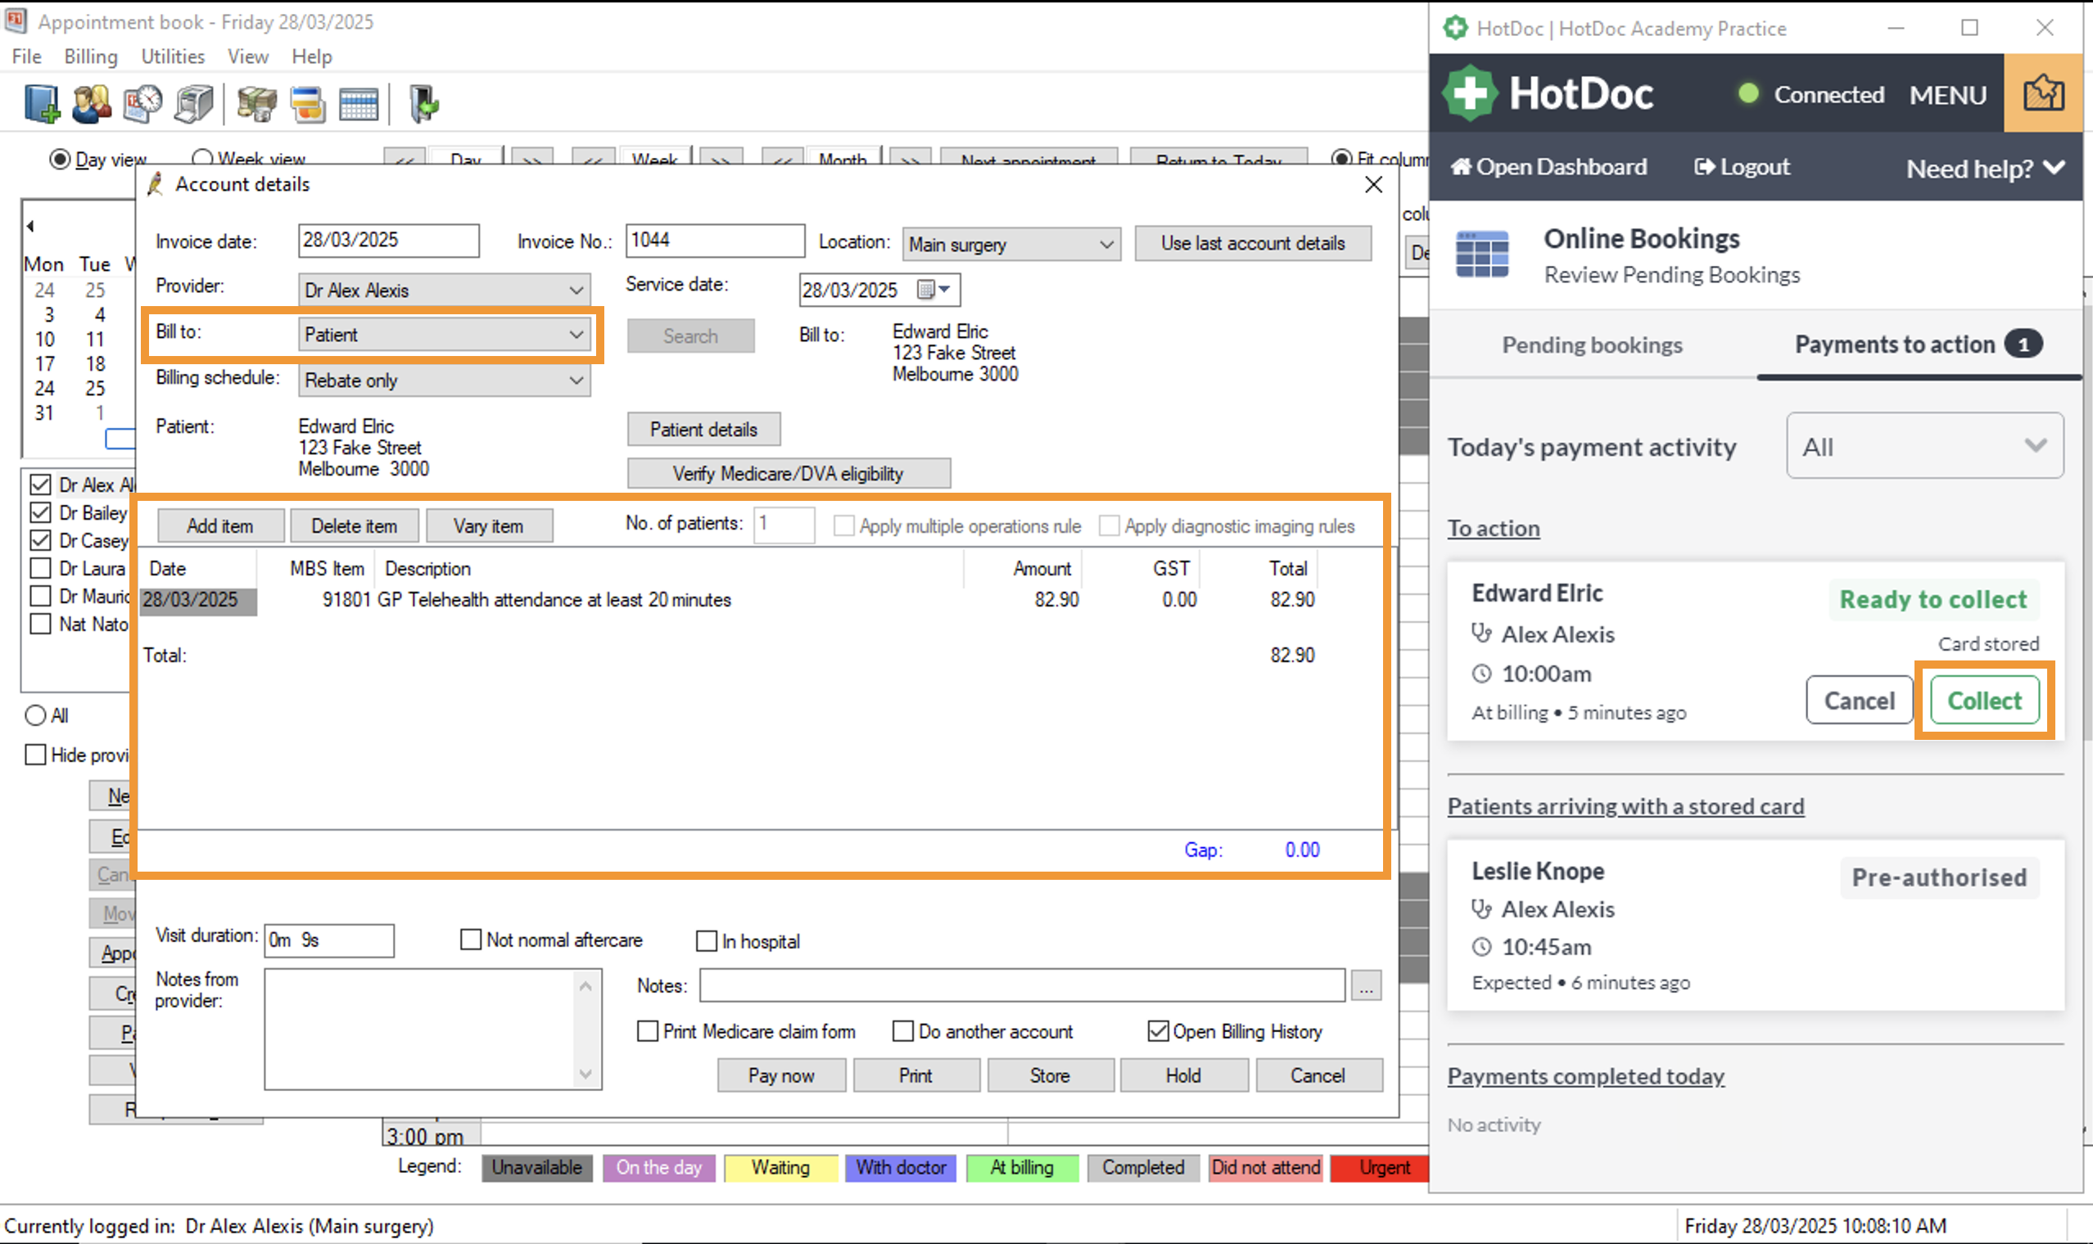Open the cash money stack toolbar icon
This screenshot has width=2093, height=1244.
[256, 105]
